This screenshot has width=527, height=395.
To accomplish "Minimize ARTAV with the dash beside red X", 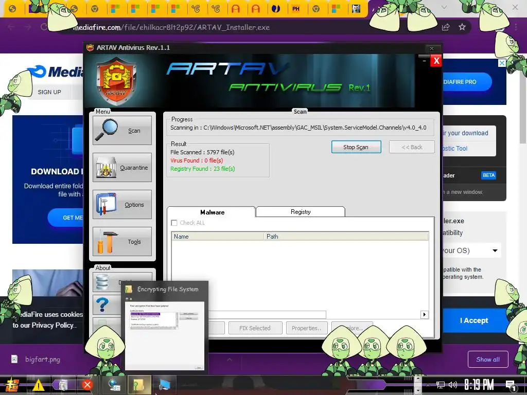I will [x=424, y=61].
